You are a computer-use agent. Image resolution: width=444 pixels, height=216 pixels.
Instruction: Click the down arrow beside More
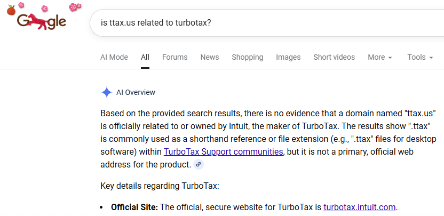tap(390, 58)
